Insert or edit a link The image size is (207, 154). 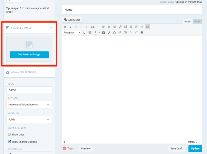(120, 27)
